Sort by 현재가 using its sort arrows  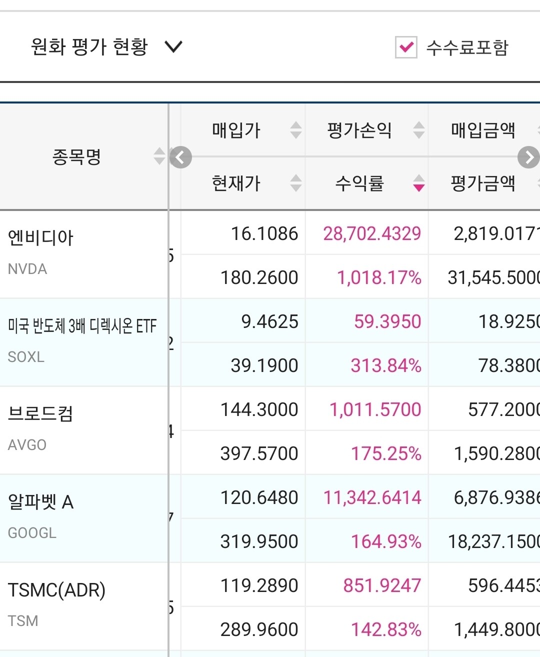pos(296,183)
